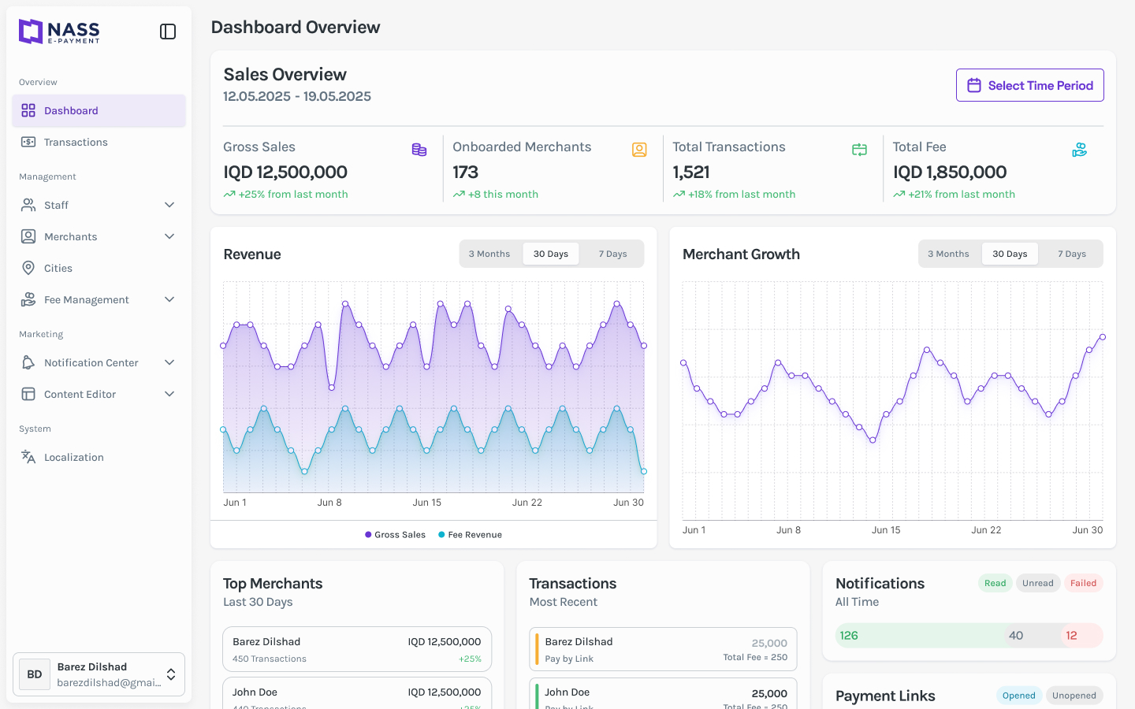Click Select Time Period button

(x=1030, y=85)
